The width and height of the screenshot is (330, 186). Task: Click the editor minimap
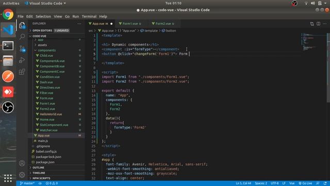pyautogui.click(x=313, y=42)
